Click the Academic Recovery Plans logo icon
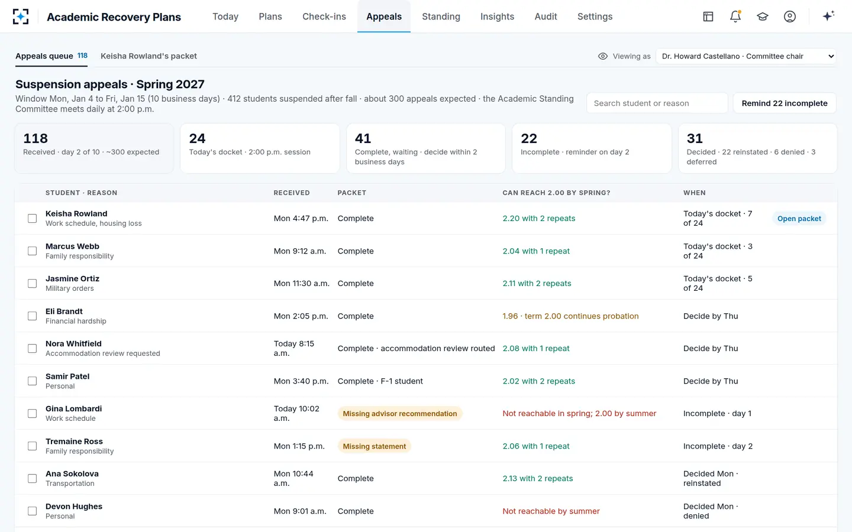The width and height of the screenshot is (852, 532). tap(21, 17)
